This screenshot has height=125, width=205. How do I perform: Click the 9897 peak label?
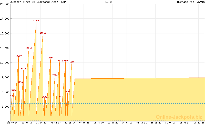coord(72,62)
